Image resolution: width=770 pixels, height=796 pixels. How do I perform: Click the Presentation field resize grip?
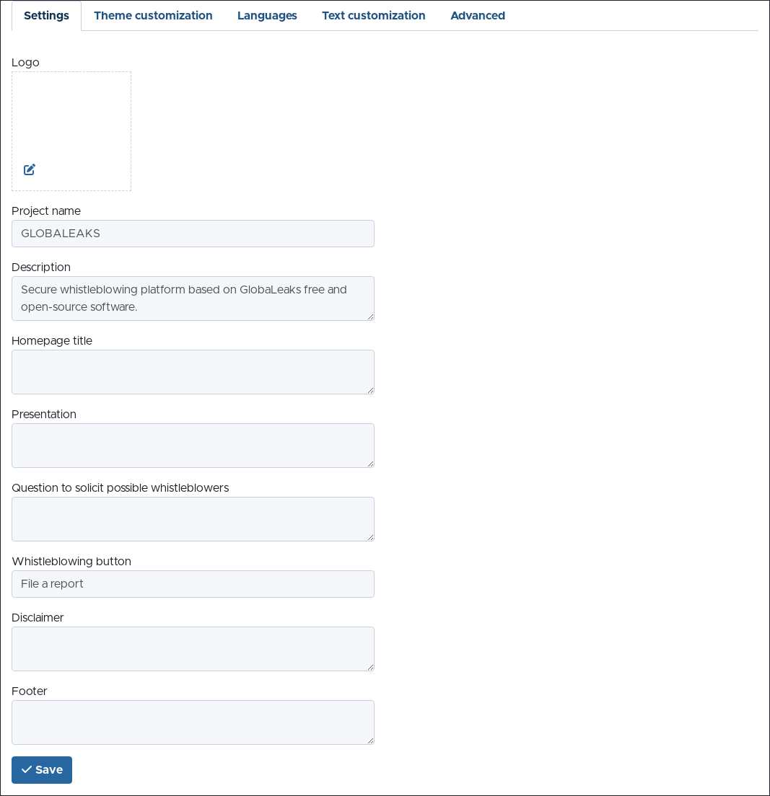coord(370,464)
